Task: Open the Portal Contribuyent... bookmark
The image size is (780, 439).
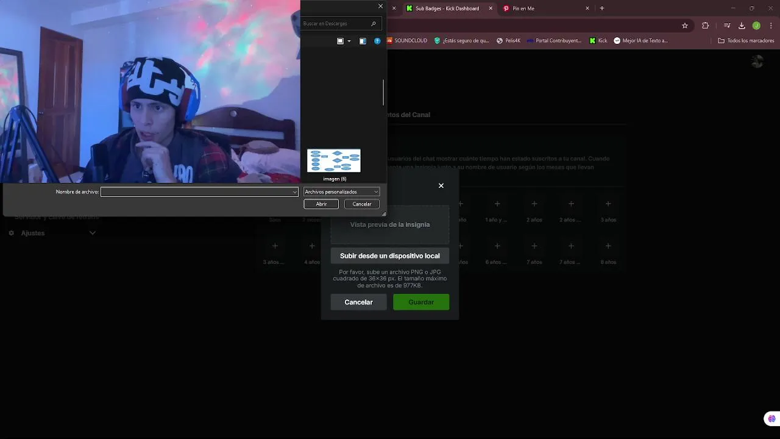Action: (x=555, y=41)
